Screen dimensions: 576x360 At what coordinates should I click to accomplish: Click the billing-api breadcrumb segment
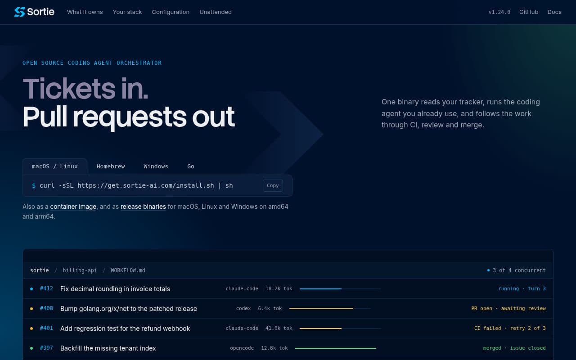[80, 270]
